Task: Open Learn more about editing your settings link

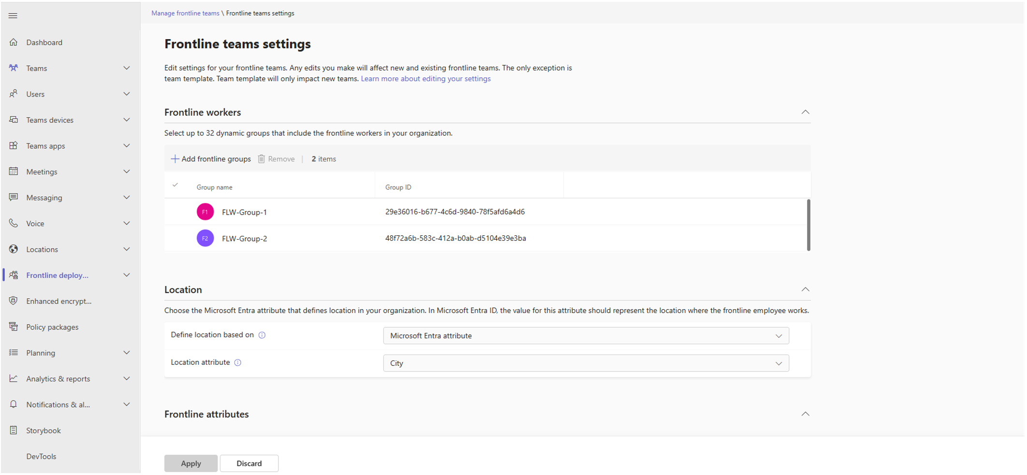Action: [x=425, y=79]
